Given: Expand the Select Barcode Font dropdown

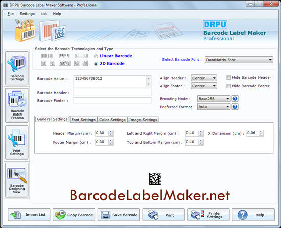Looking at the screenshot, I should (239, 60).
